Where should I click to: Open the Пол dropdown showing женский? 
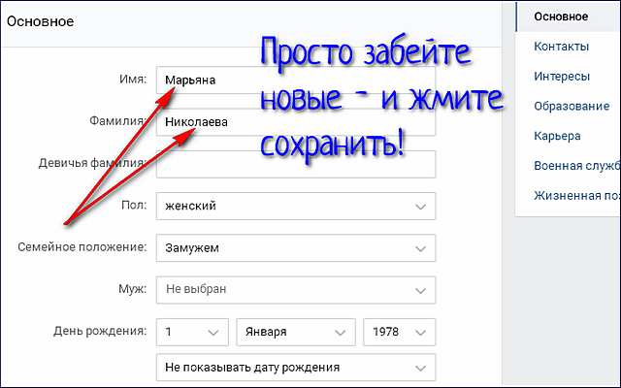tap(295, 206)
